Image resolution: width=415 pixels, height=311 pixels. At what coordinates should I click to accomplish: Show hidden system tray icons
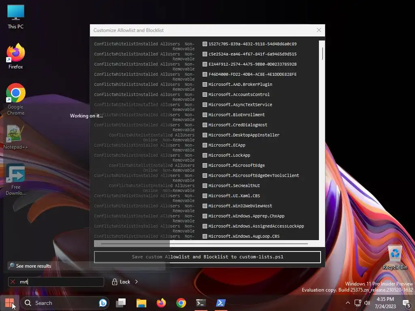coord(348,303)
